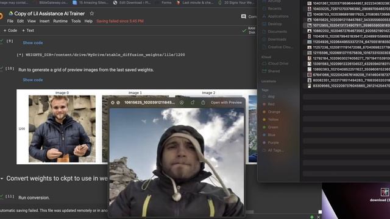Star the Colab notebook
390x219 pixels.
92,13
